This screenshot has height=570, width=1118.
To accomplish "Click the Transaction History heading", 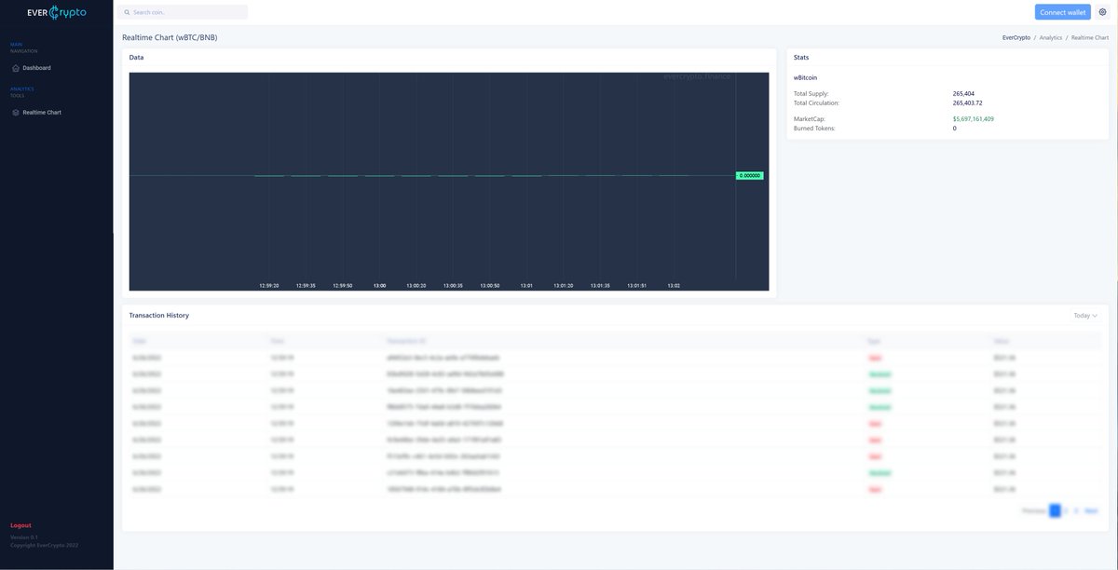I will 159,316.
